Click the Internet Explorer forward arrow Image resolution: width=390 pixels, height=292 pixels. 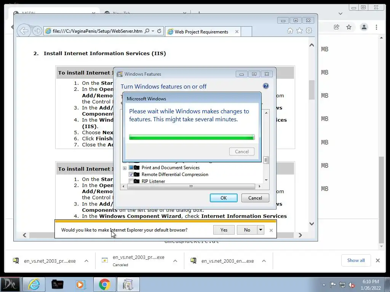pos(37,31)
